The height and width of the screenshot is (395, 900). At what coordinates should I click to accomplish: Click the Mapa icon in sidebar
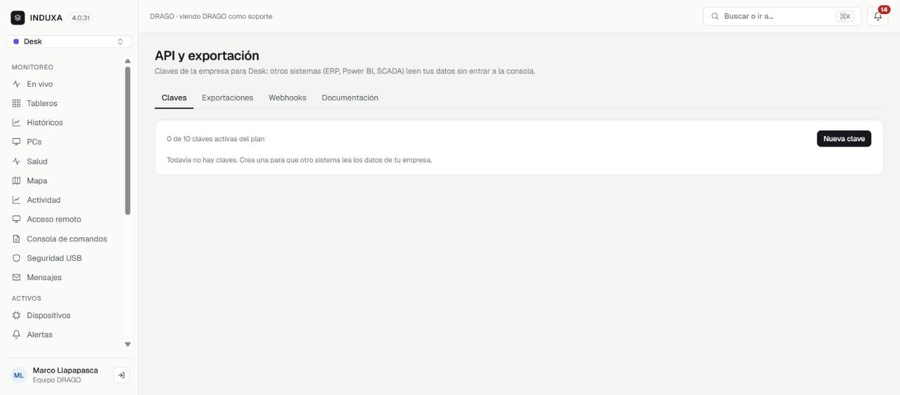(x=16, y=181)
